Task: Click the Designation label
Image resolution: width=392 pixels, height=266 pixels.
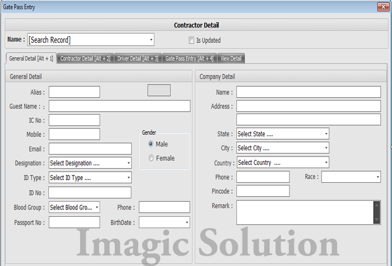Action: [x=30, y=163]
